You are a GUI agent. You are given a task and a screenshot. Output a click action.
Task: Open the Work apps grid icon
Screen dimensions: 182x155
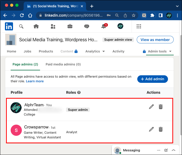pyautogui.click(x=139, y=26)
